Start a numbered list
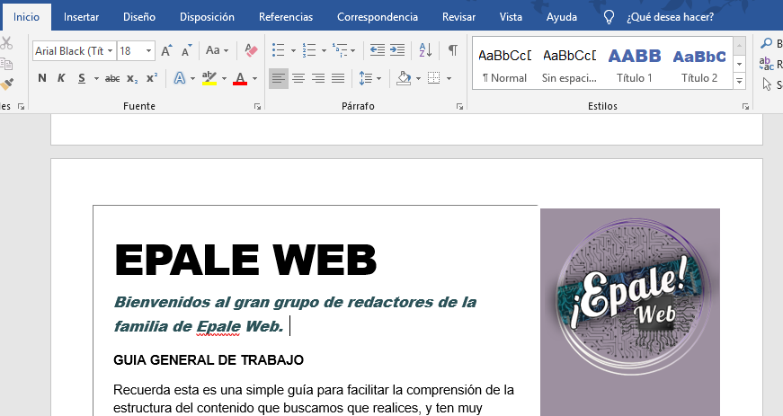 pos(309,50)
